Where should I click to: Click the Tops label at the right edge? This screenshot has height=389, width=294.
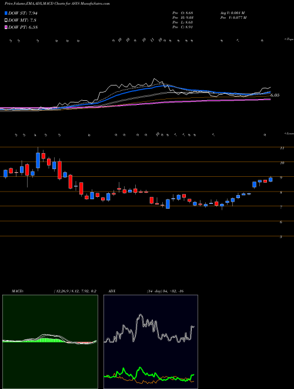click(289, 39)
